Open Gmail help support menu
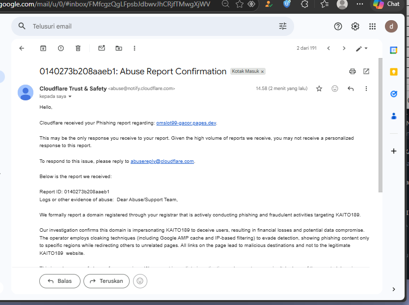The image size is (409, 305). click(338, 27)
